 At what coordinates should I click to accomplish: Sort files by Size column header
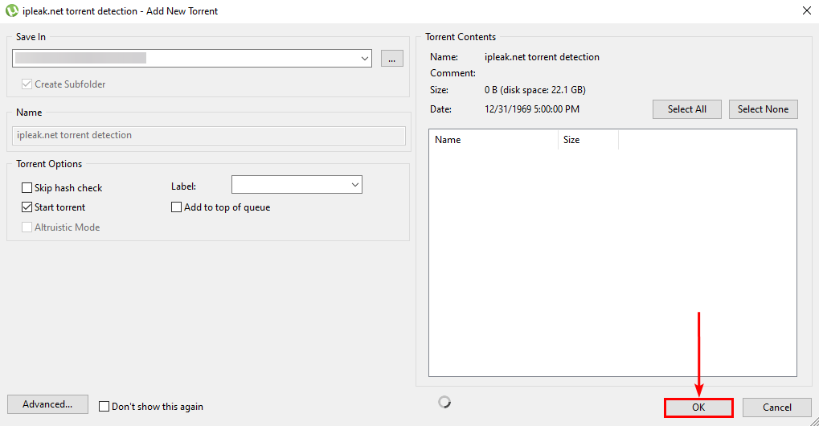coord(588,140)
